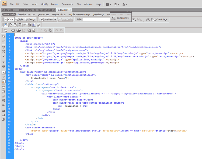The width and height of the screenshot is (202, 159).
Task: Click the Copy icon in standard toolbar
Action: [x=45, y=30]
